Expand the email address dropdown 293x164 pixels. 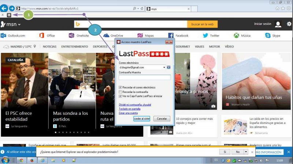pos(164,67)
